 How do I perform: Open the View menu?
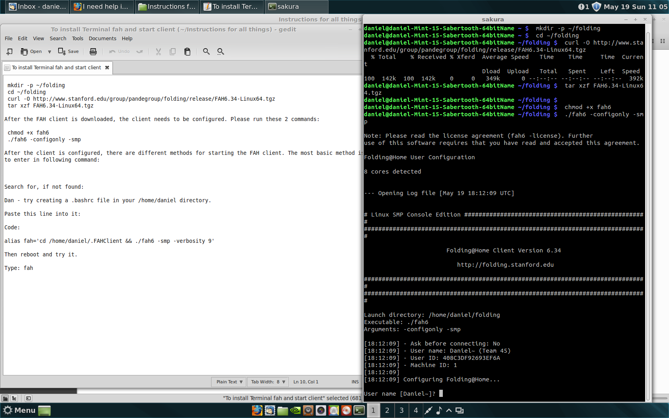pos(39,39)
